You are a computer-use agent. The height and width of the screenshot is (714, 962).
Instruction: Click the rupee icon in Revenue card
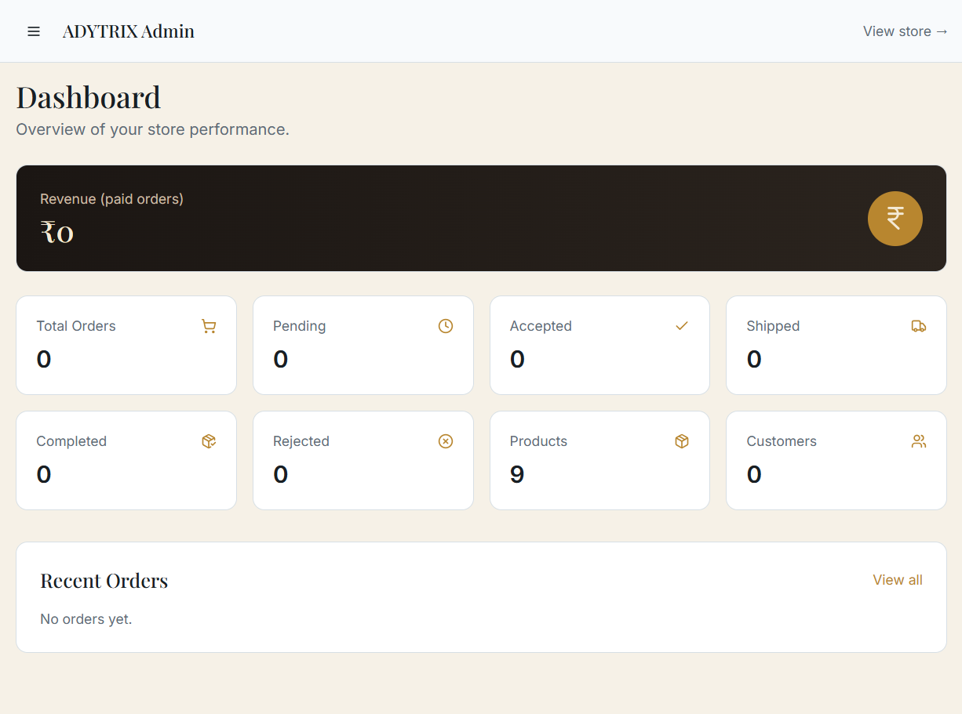click(x=895, y=219)
